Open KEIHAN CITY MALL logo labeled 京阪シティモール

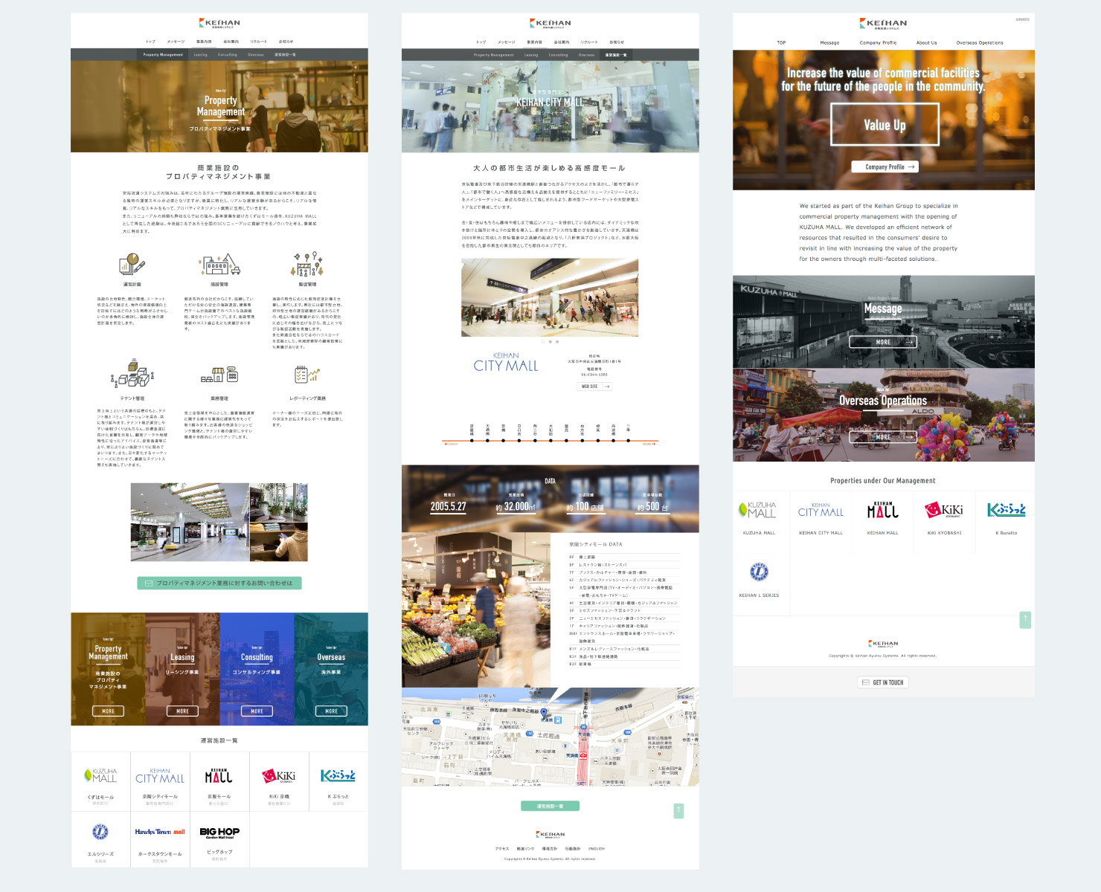click(x=160, y=777)
